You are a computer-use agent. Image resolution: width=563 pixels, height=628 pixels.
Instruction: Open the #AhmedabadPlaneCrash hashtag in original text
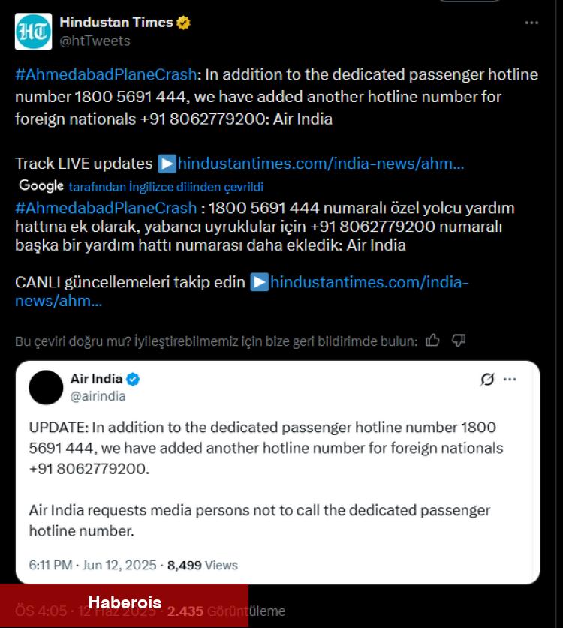tap(106, 74)
